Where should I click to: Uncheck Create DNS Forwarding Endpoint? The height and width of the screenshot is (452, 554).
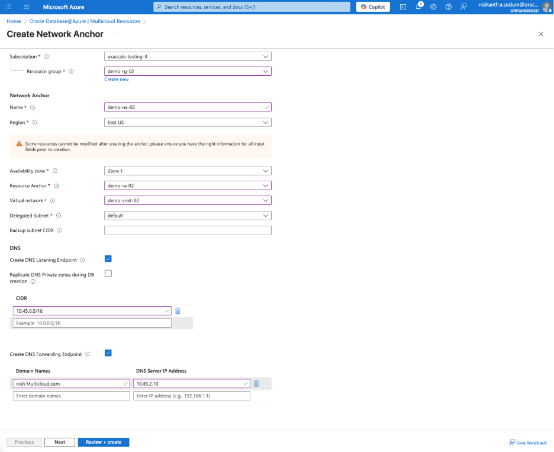tap(108, 353)
